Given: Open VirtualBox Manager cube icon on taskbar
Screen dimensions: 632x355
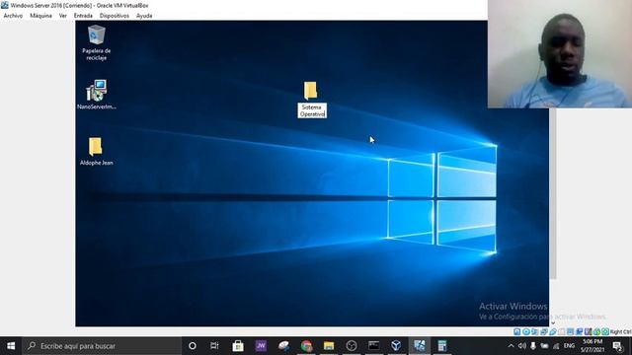Looking at the screenshot, I should (x=396, y=346).
